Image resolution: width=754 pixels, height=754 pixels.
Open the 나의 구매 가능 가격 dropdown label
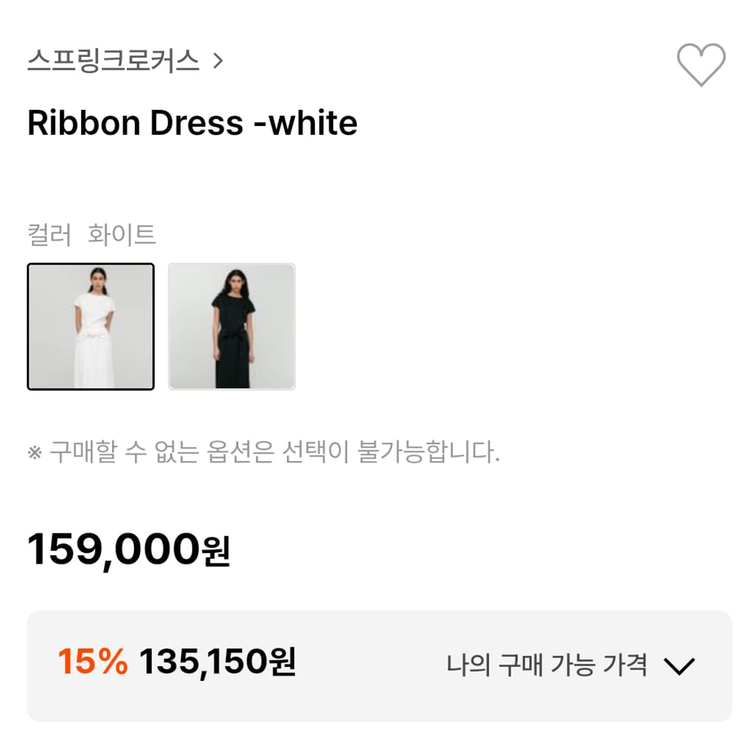click(546, 666)
